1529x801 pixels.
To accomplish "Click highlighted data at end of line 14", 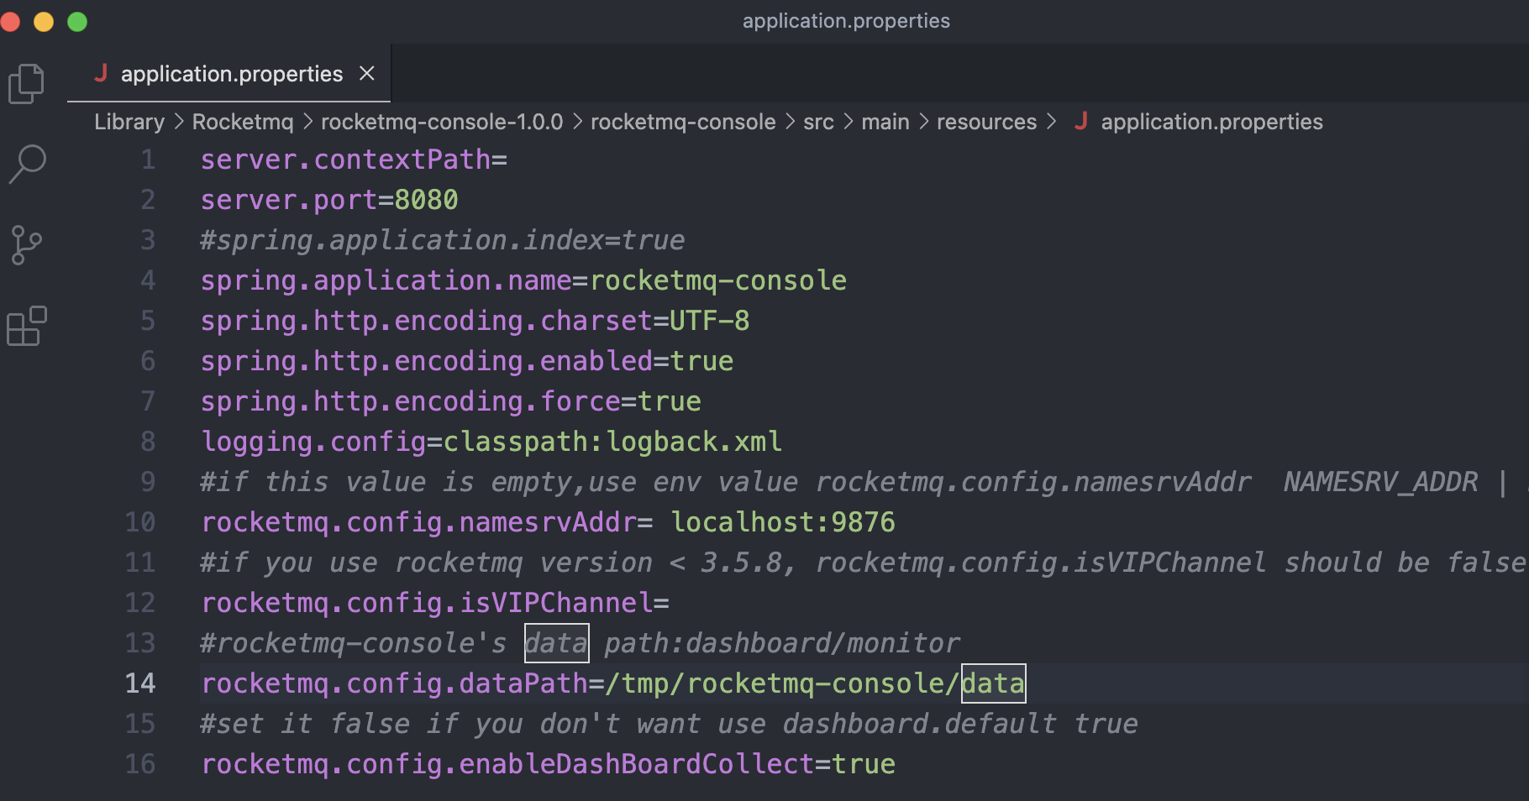I will coord(993,683).
